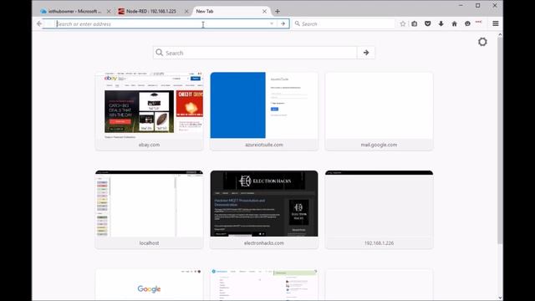Viewport: 535px width, 301px height.
Task: Open the azureiotsuite.com tile
Action: tap(264, 111)
